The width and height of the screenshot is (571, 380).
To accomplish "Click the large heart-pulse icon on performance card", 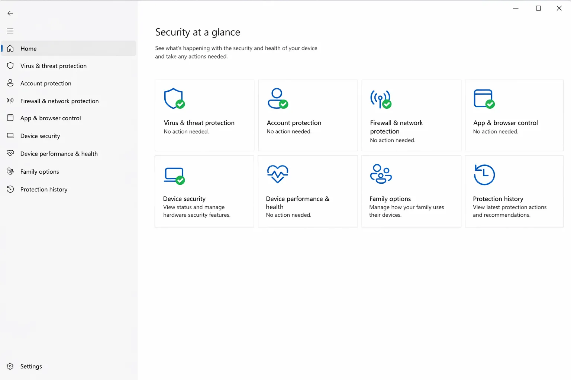I will 278,174.
